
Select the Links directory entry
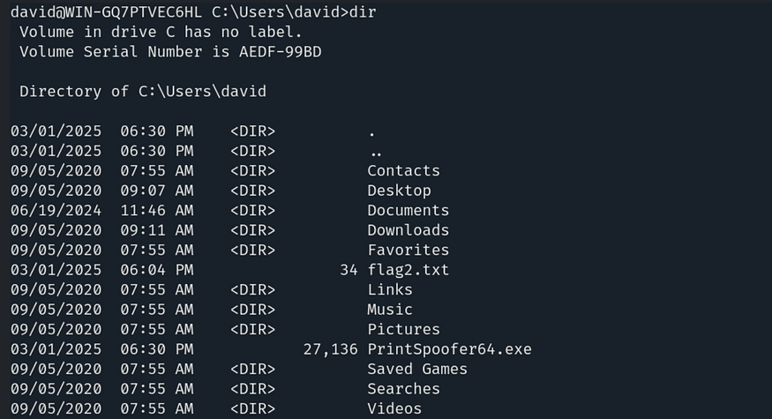pos(389,289)
